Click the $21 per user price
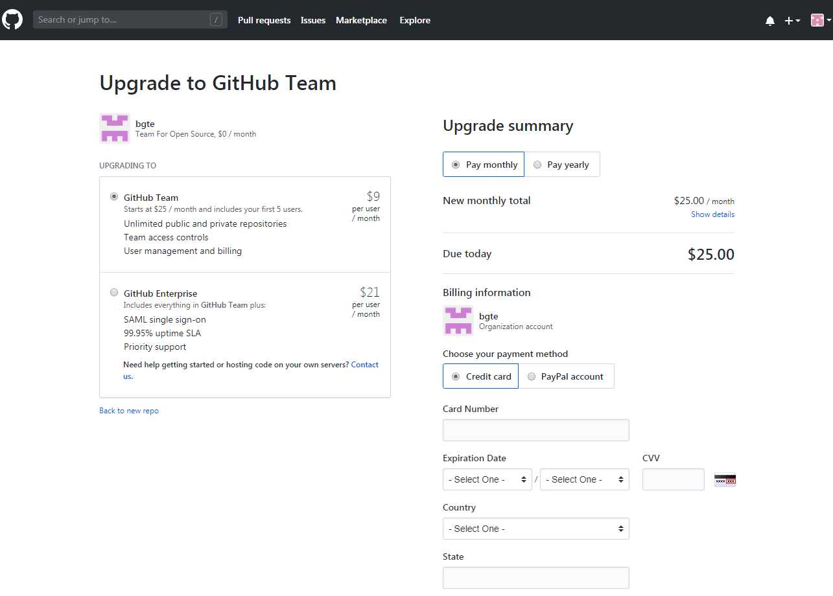This screenshot has height=596, width=833. [370, 292]
